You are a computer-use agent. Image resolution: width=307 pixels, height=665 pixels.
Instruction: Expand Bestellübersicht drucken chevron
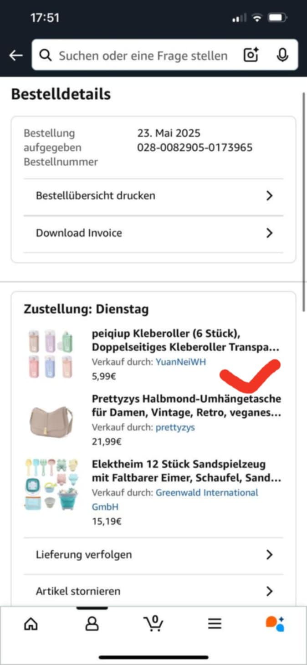click(269, 196)
